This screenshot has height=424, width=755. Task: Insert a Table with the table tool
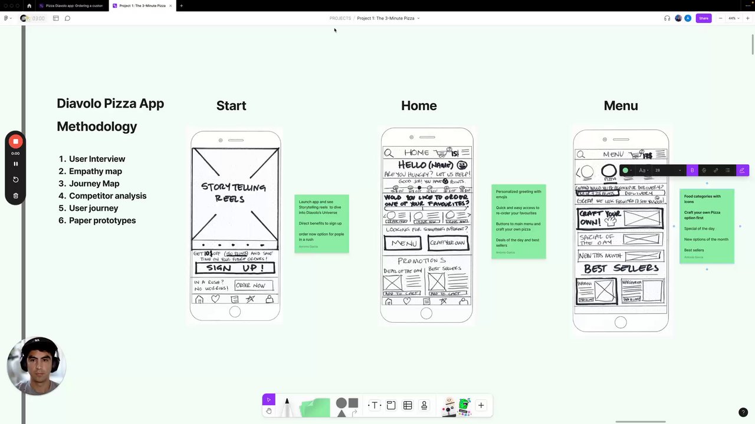408,405
